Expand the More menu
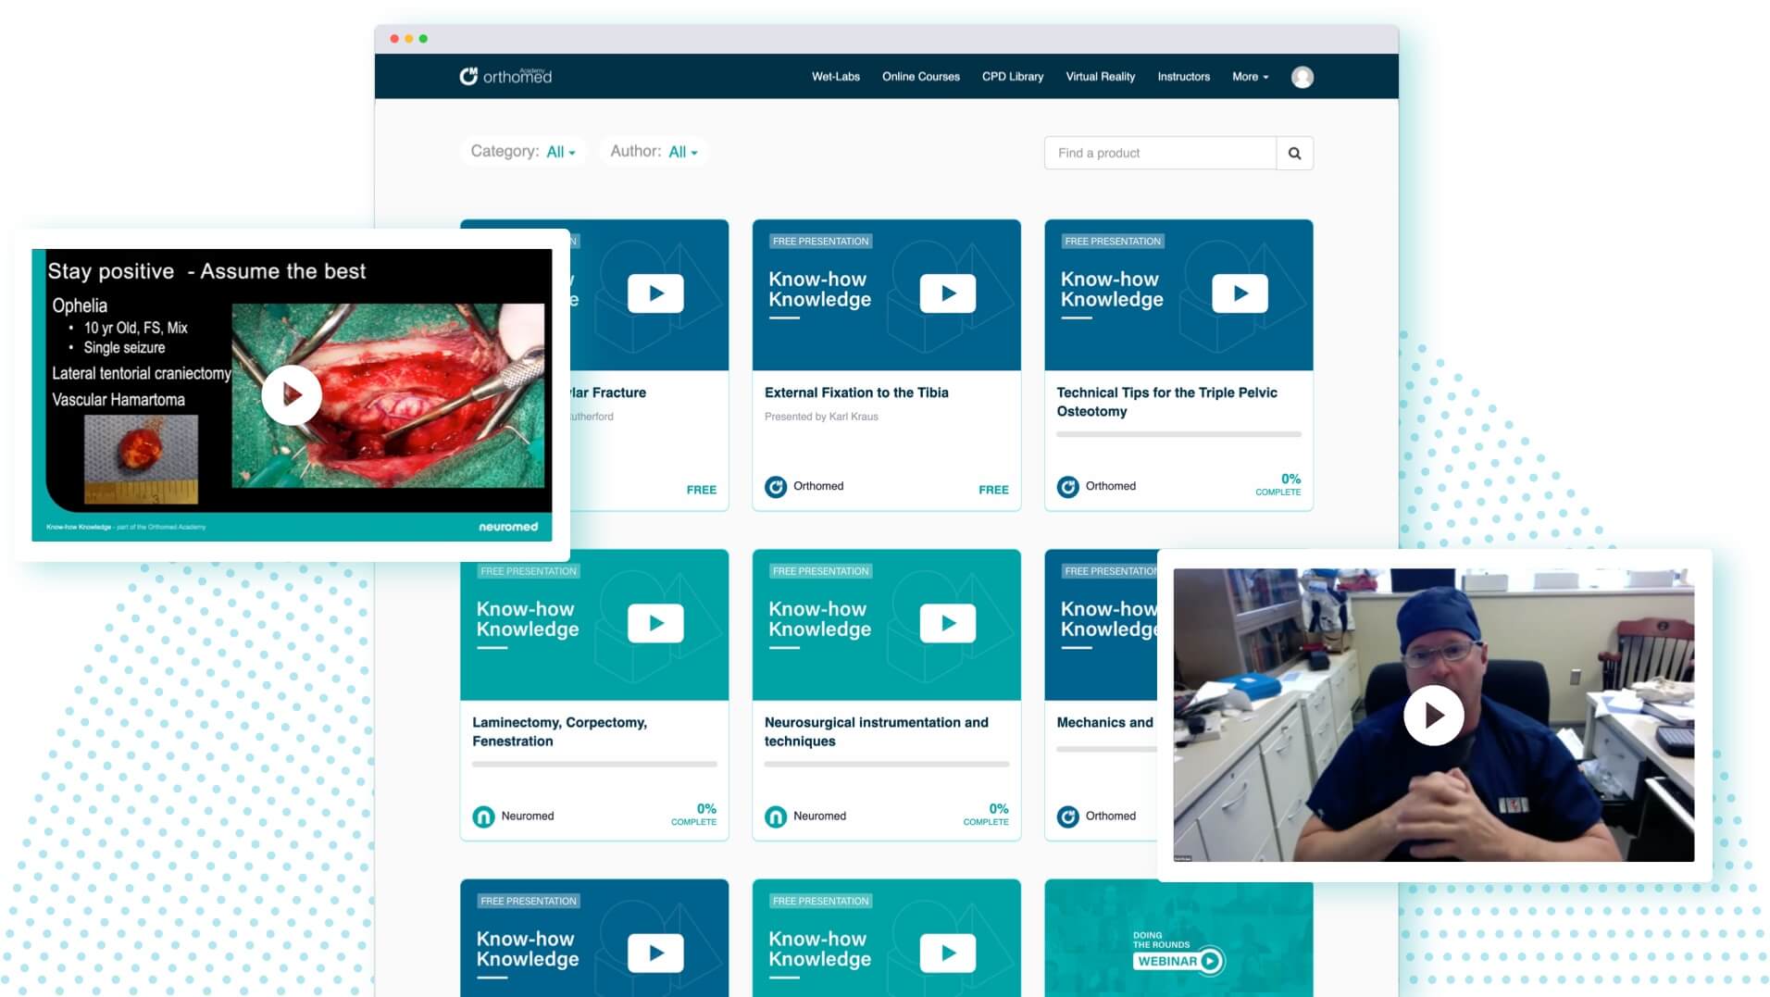The image size is (1770, 997). pos(1250,77)
